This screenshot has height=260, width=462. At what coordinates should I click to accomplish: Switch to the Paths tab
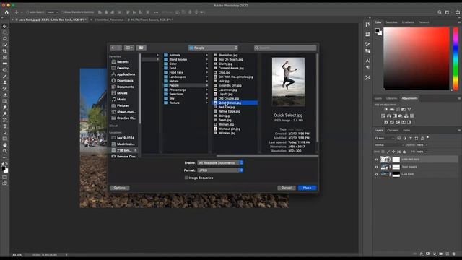[x=406, y=130]
